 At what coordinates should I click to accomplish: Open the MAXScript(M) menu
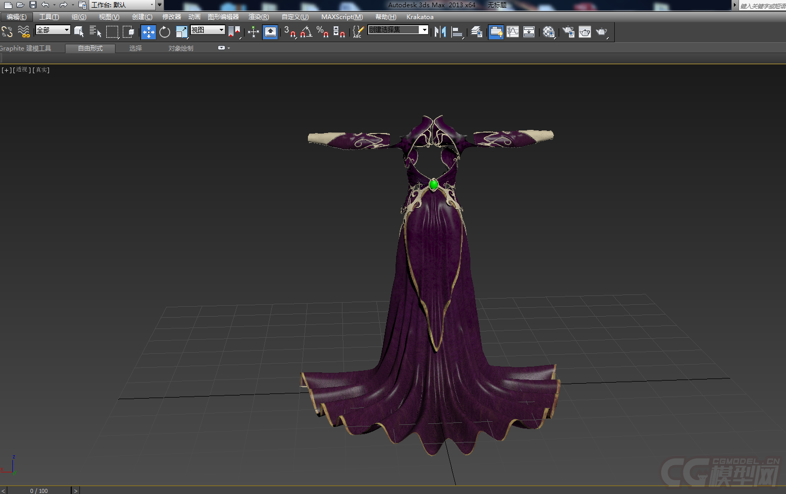pos(342,17)
